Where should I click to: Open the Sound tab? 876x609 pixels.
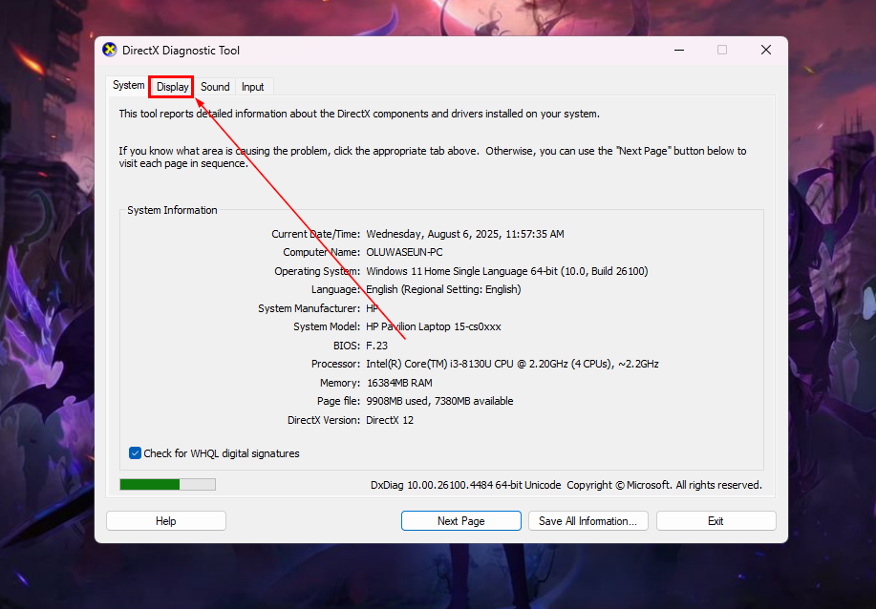[215, 87]
